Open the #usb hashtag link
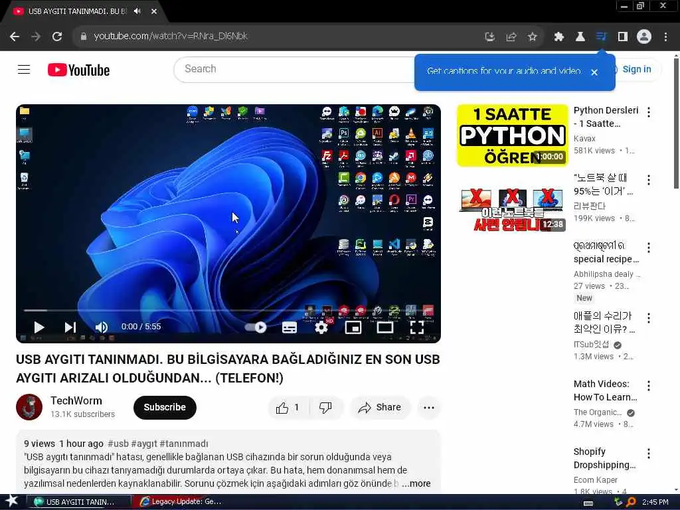Image resolution: width=680 pixels, height=510 pixels. (x=118, y=444)
